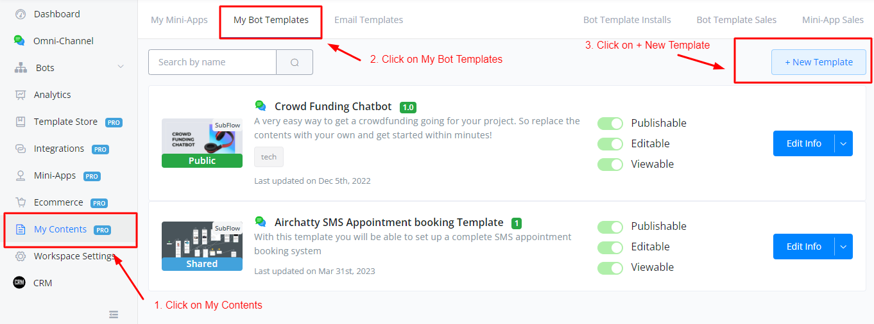Viewport: 874px width, 324px height.
Task: Open Dashboard via its gauge icon
Action: tap(20, 14)
